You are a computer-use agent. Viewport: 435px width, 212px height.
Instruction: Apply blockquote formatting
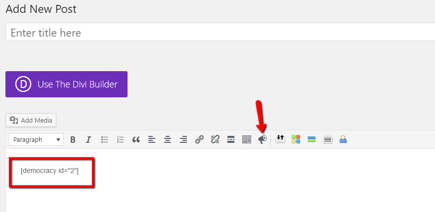(x=136, y=139)
